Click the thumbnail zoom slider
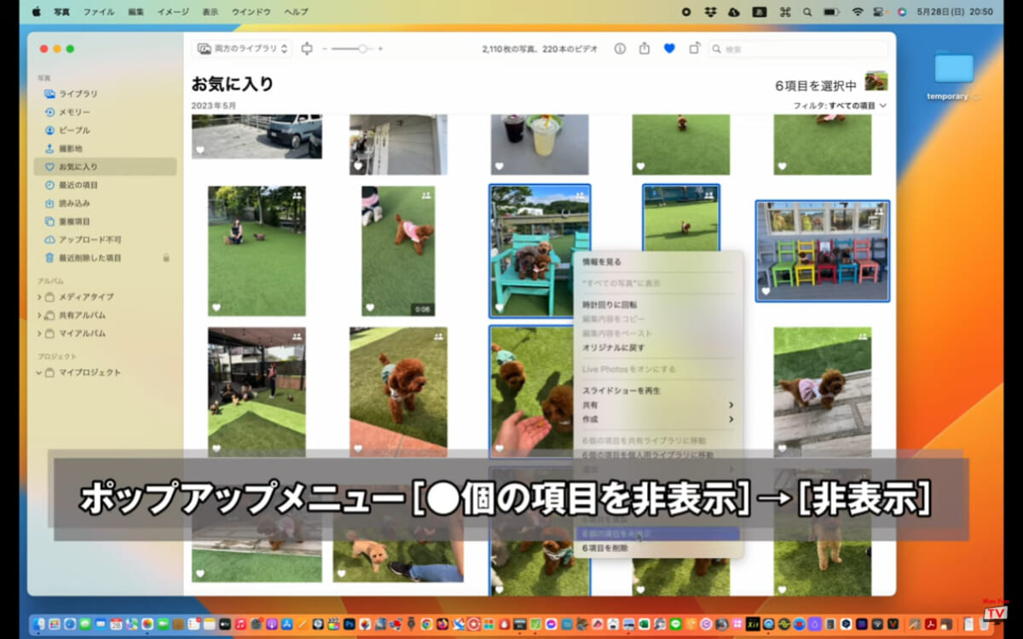 (352, 49)
